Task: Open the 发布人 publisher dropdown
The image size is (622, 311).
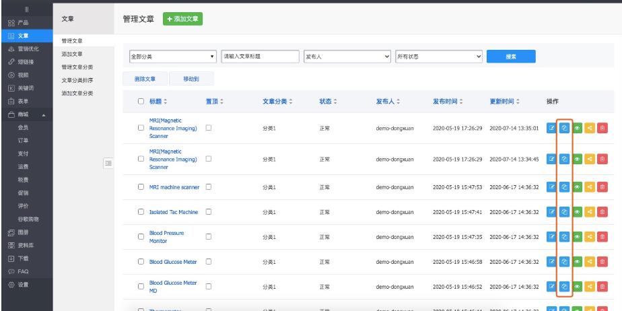Action: pos(347,57)
